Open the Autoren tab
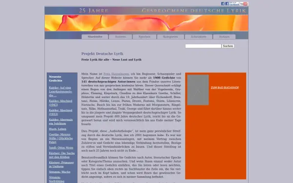Viewport: 293px width, 183px height. 120,37
